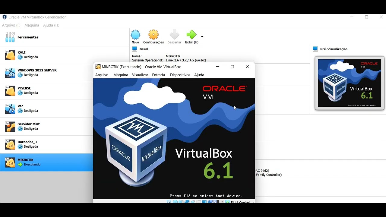Image resolution: width=386 pixels, height=217 pixels.
Task: Click the Pré-Visualização section icon
Action: [x=315, y=49]
